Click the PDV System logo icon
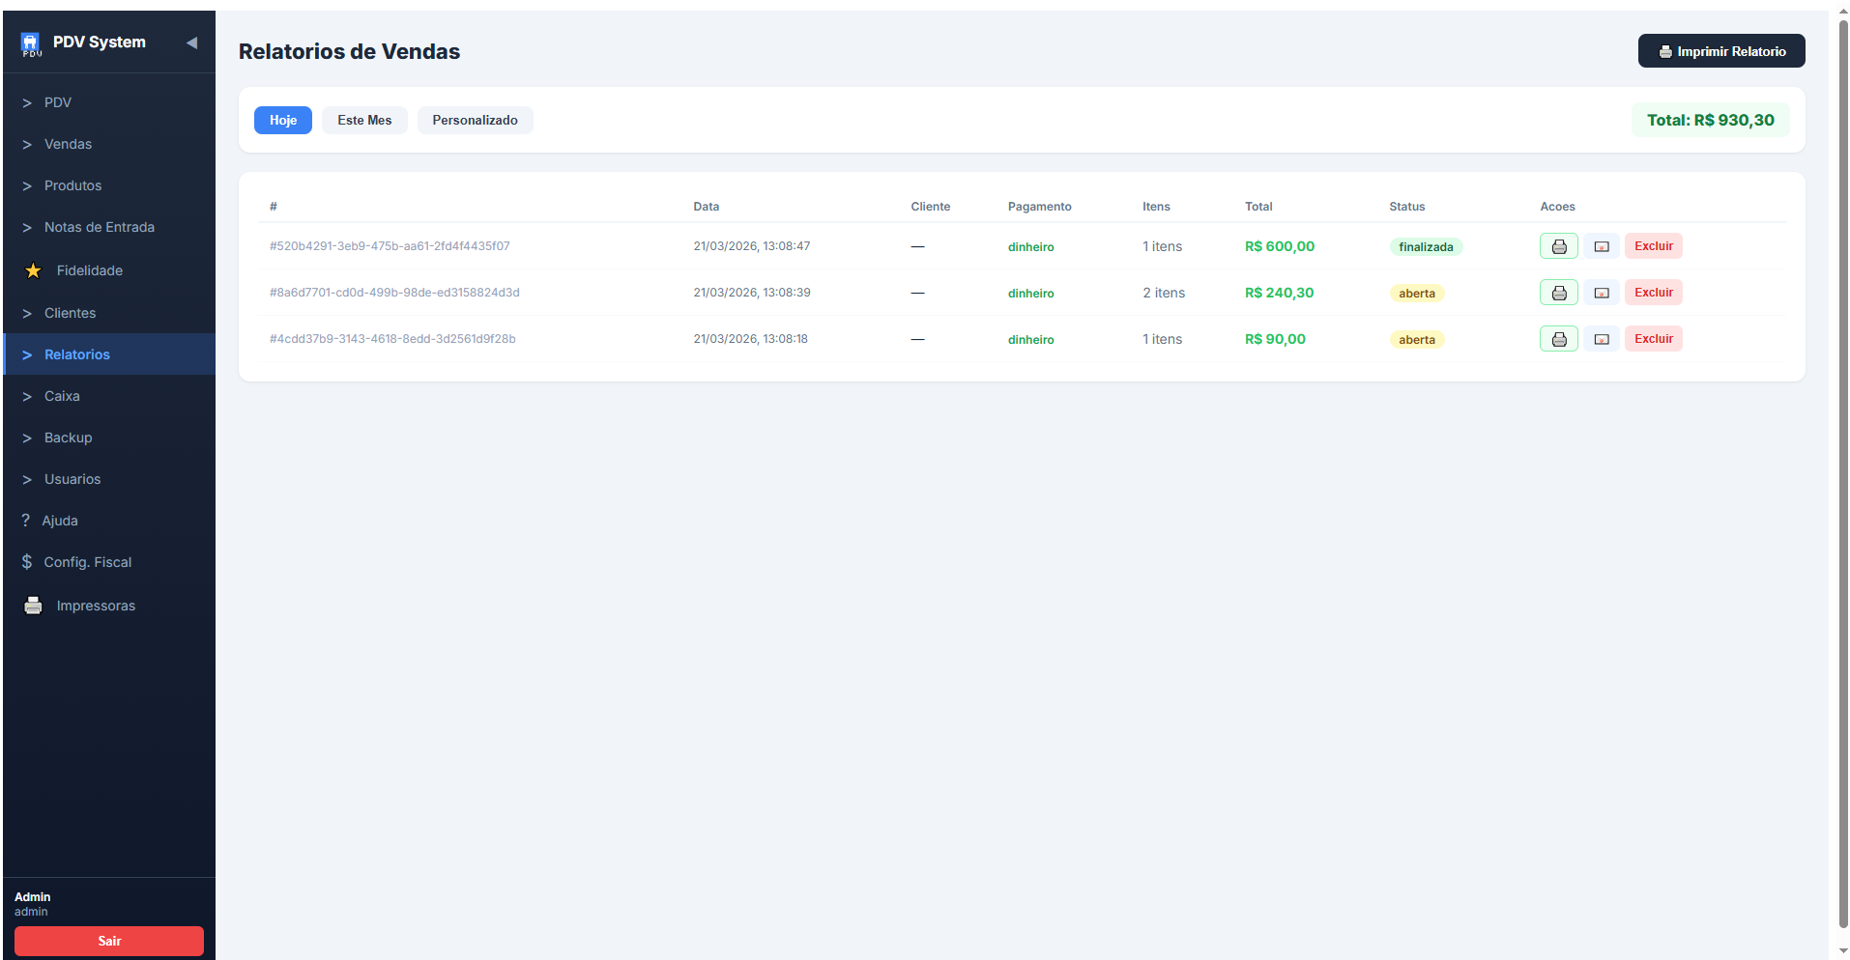The height and width of the screenshot is (960, 1850). (31, 43)
